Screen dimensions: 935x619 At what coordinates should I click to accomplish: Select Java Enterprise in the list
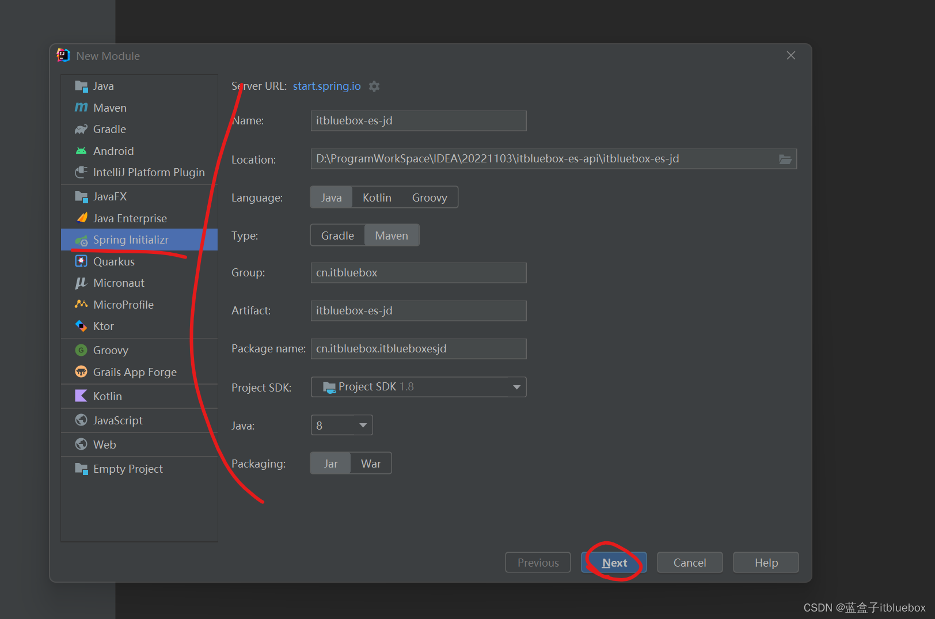click(x=139, y=218)
